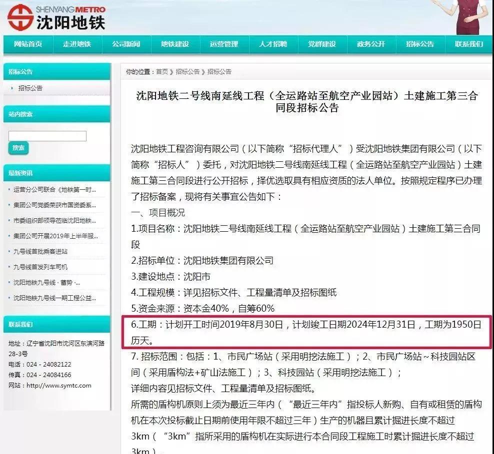Select 公司新闻 in the navigation bar

click(126, 44)
